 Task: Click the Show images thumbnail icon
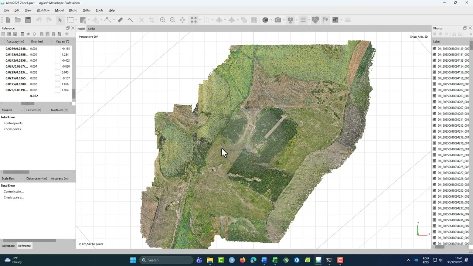coord(336,20)
